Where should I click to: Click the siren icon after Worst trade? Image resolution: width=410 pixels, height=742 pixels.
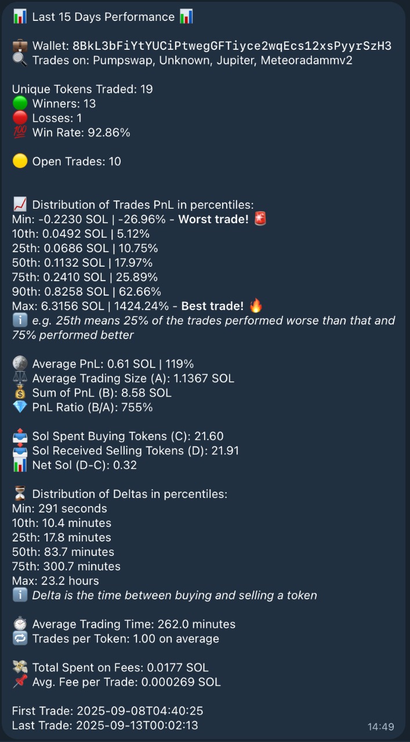(x=260, y=219)
